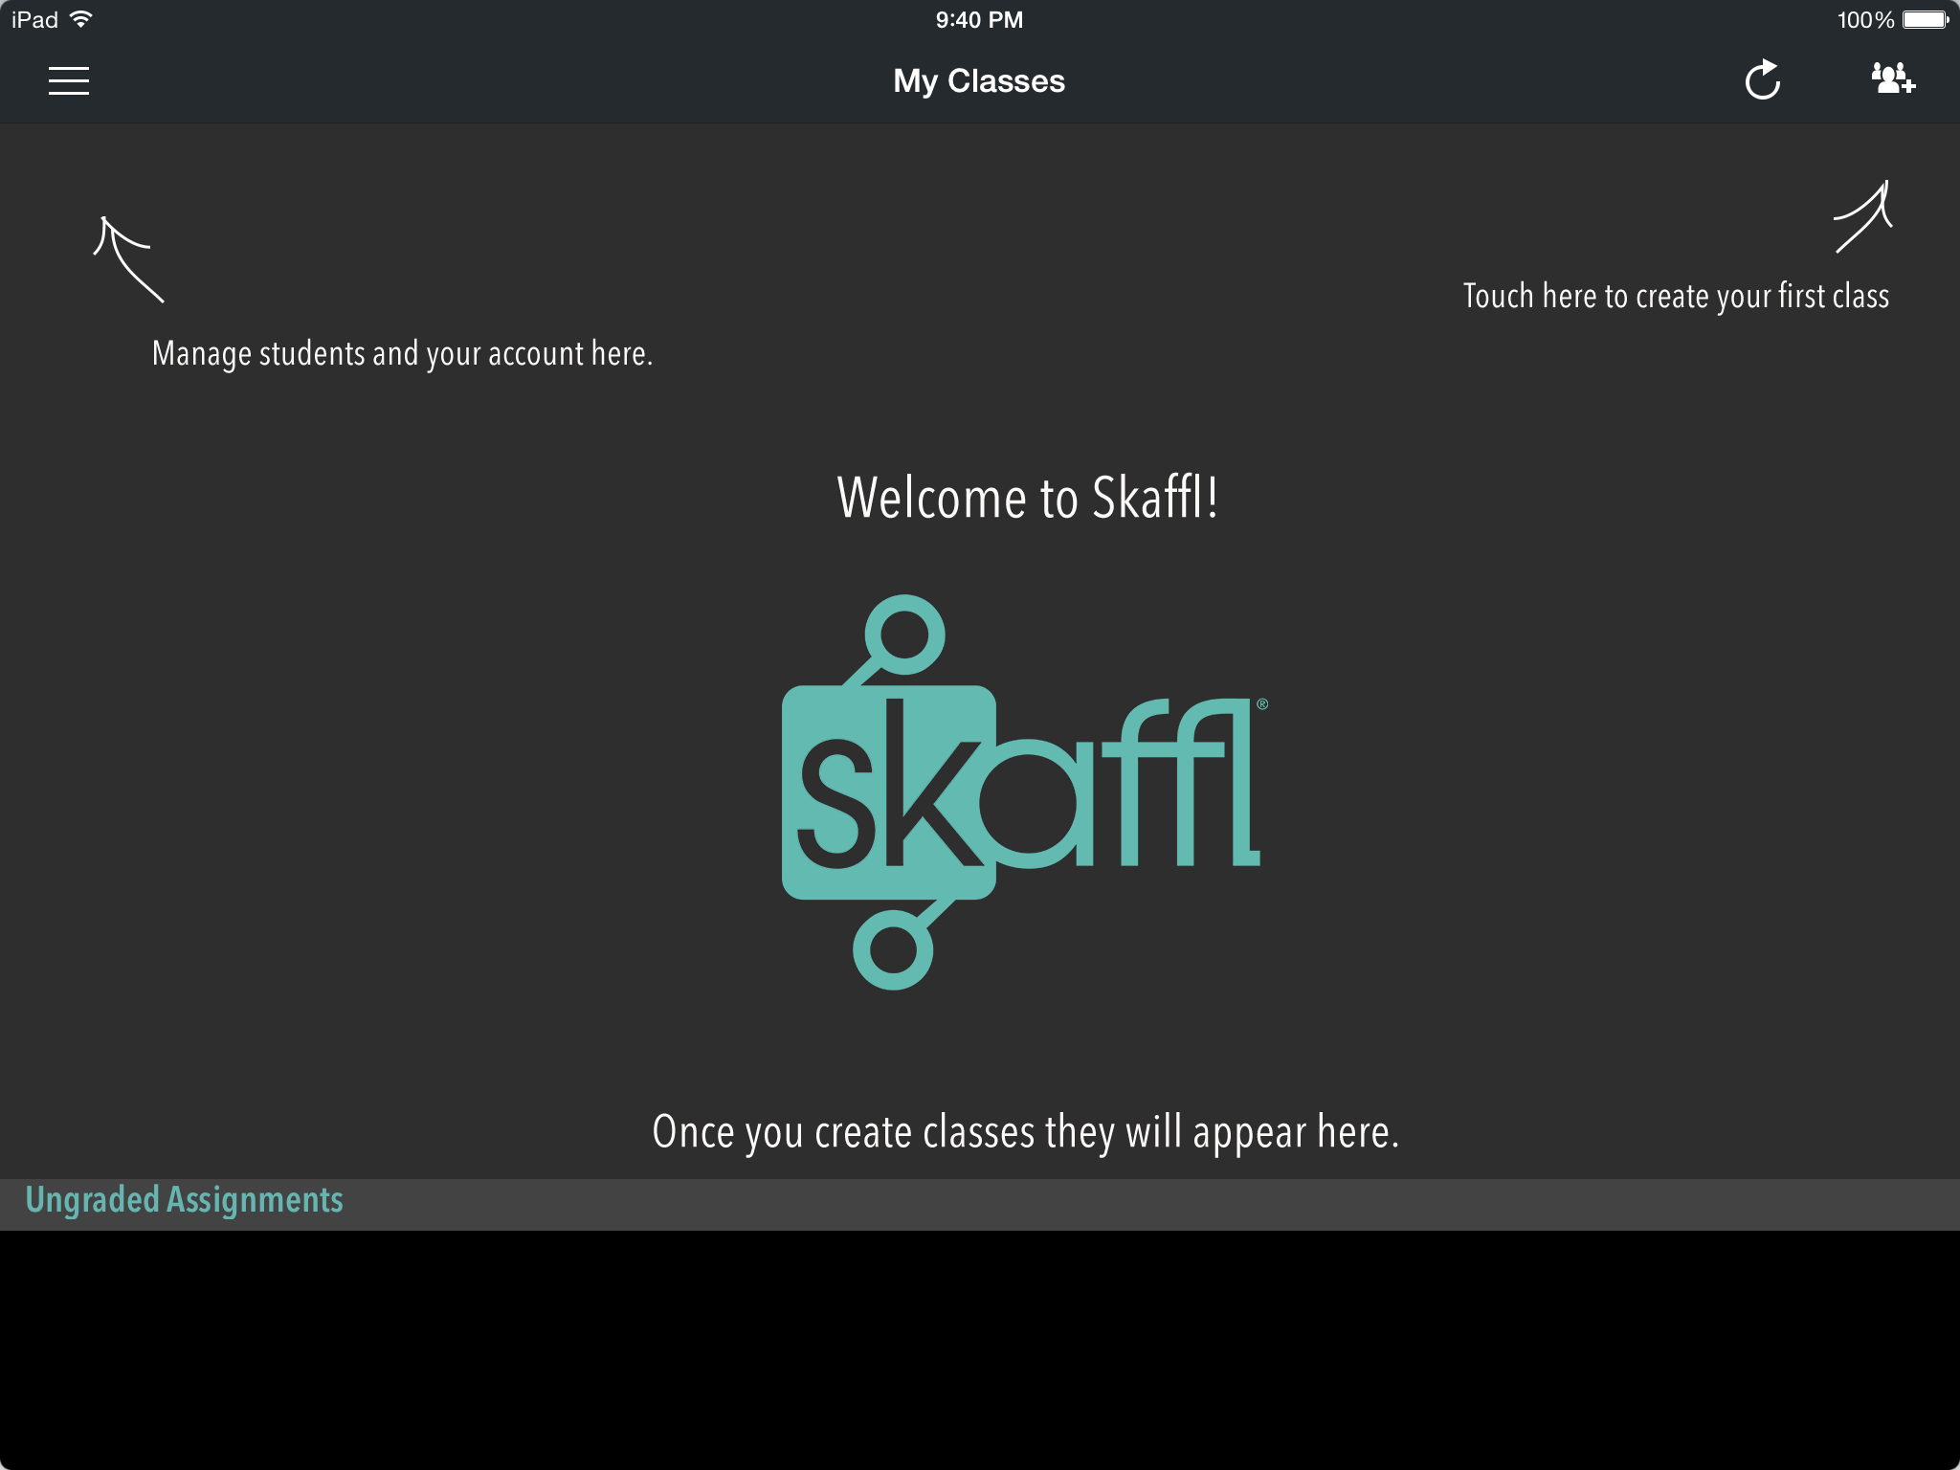The width and height of the screenshot is (1960, 1470).
Task: Tap the Welcome to Skaffl! heading
Action: click(x=1028, y=498)
